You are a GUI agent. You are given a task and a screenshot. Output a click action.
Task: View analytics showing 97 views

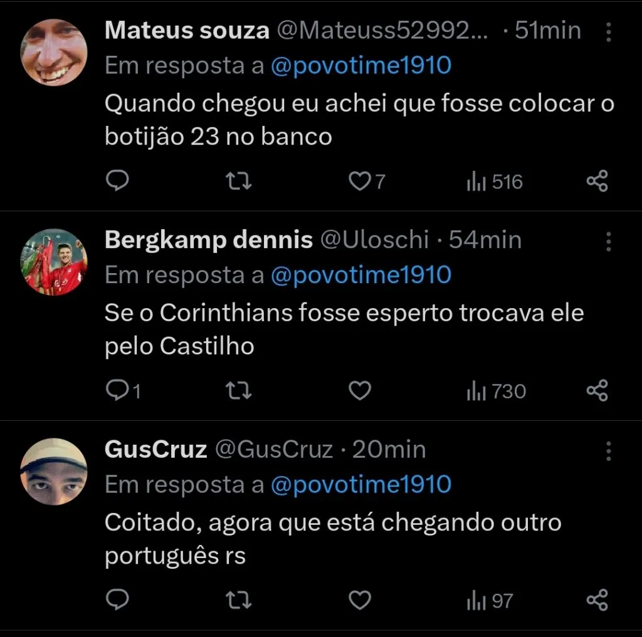click(x=488, y=600)
